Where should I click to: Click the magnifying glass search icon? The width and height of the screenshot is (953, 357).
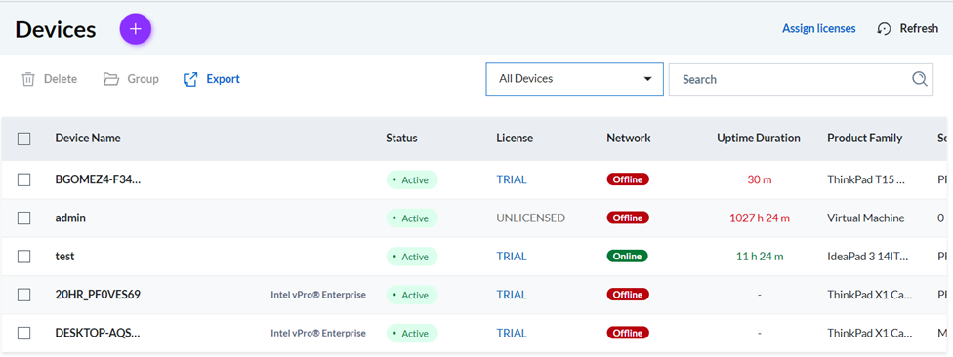tap(920, 79)
